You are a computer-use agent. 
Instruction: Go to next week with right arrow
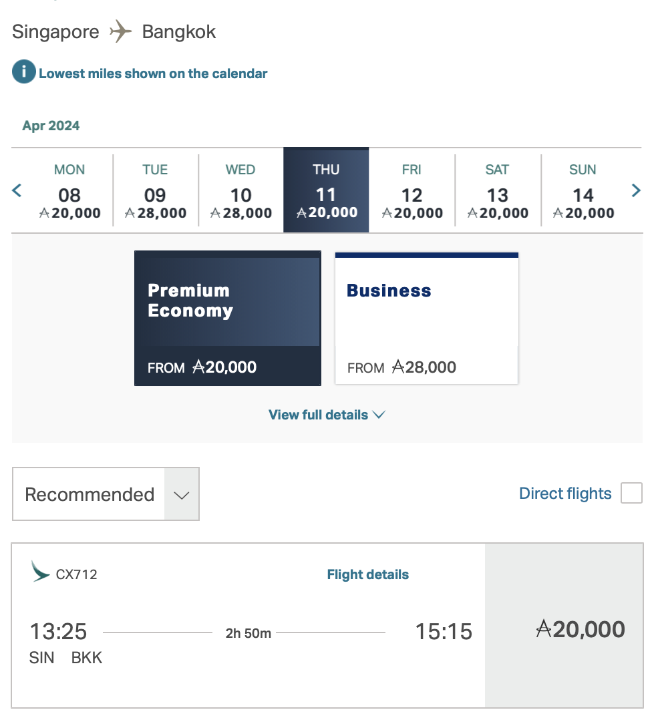(636, 191)
